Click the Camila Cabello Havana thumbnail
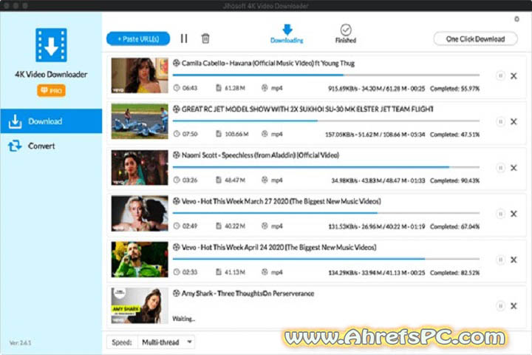Viewport: 532px width, 355px height. pyautogui.click(x=140, y=75)
